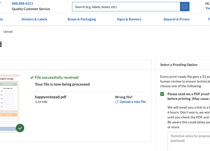Click the Upload a new file link
The width and height of the screenshot is (210, 151).
tap(133, 102)
